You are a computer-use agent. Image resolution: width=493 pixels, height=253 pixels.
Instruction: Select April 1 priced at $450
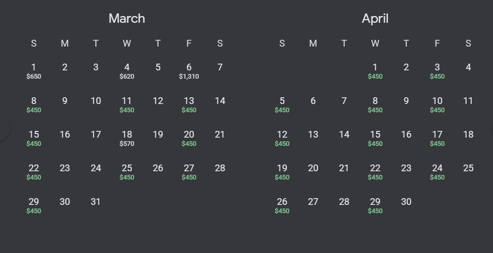coord(375,71)
